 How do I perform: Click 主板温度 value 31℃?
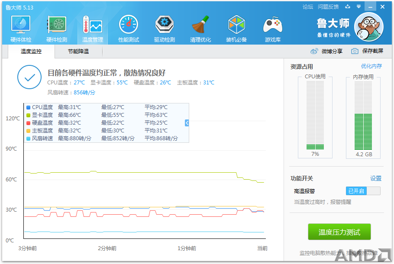[x=209, y=83]
